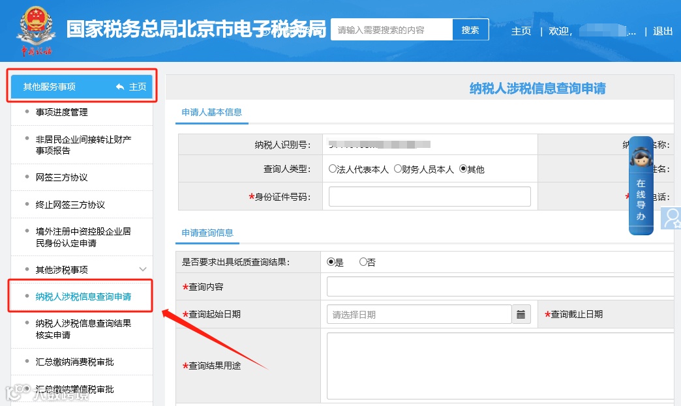Select 纳税人涉税信息查询申请 in sidebar
The width and height of the screenshot is (681, 406).
(x=83, y=297)
